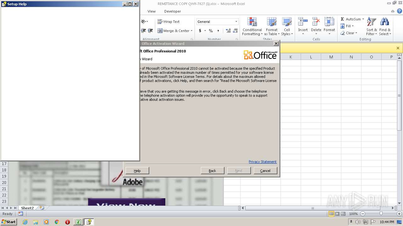Dismiss the yellow message bar
403x226 pixels.
398,48
